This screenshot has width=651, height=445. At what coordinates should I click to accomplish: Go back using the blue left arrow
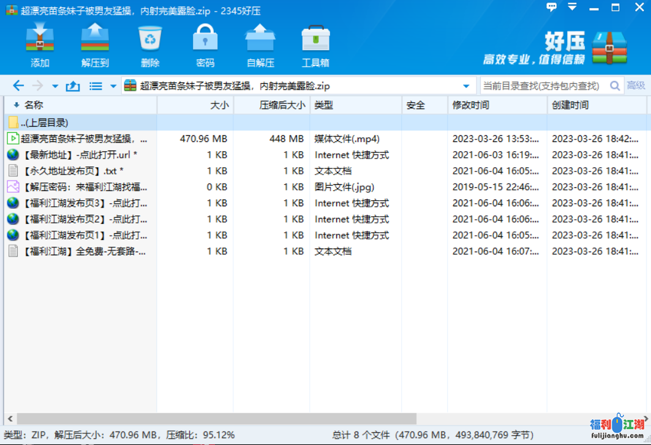(18, 86)
